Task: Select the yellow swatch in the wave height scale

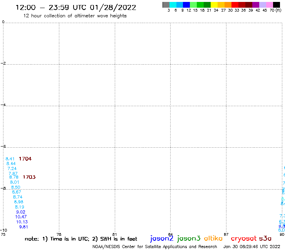Action: [214, 5]
